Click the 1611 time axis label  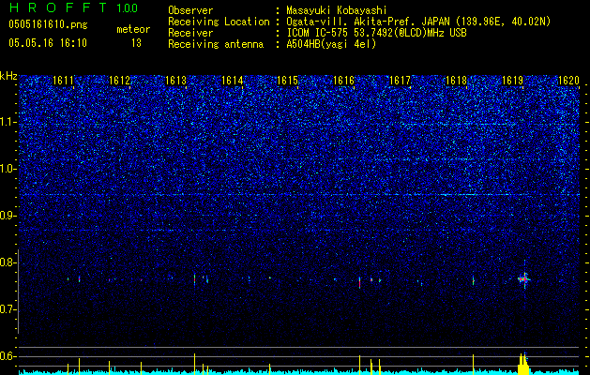63,81
